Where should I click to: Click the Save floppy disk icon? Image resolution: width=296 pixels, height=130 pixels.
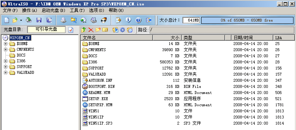coord(39,20)
